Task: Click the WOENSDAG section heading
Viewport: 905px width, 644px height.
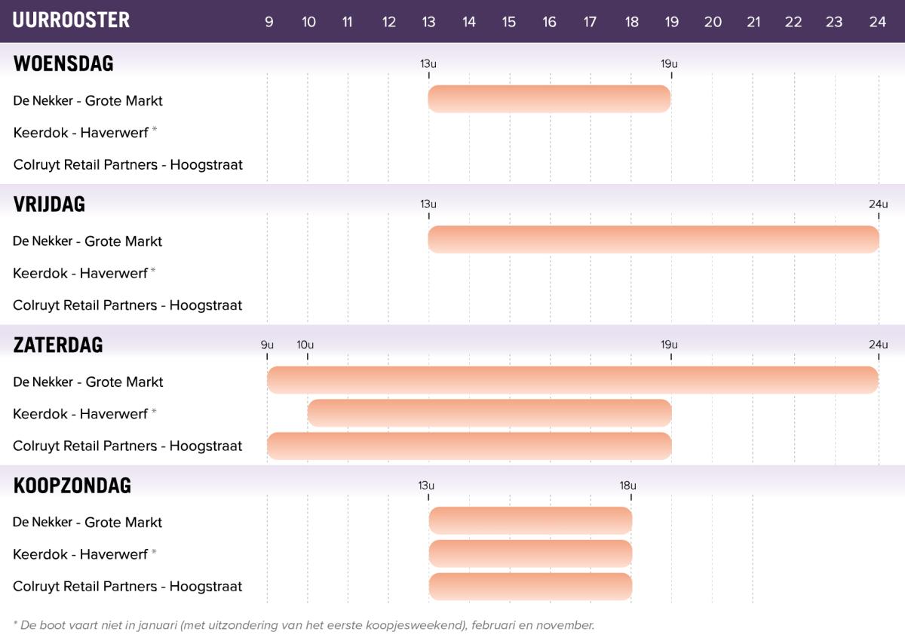Action: (63, 64)
